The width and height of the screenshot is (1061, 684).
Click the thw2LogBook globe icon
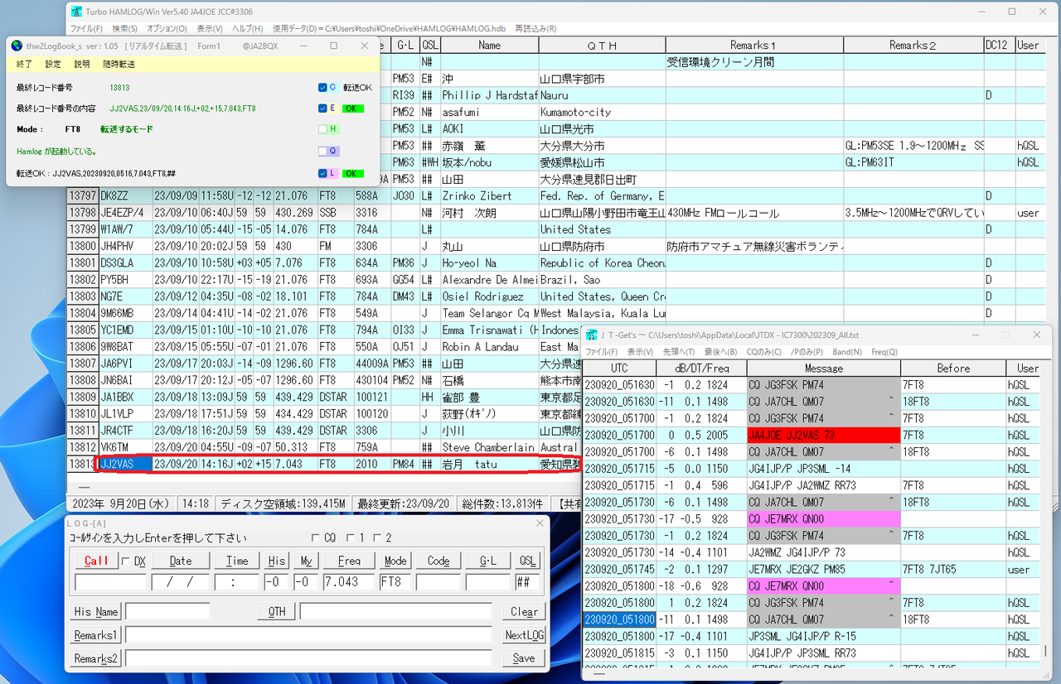point(17,46)
